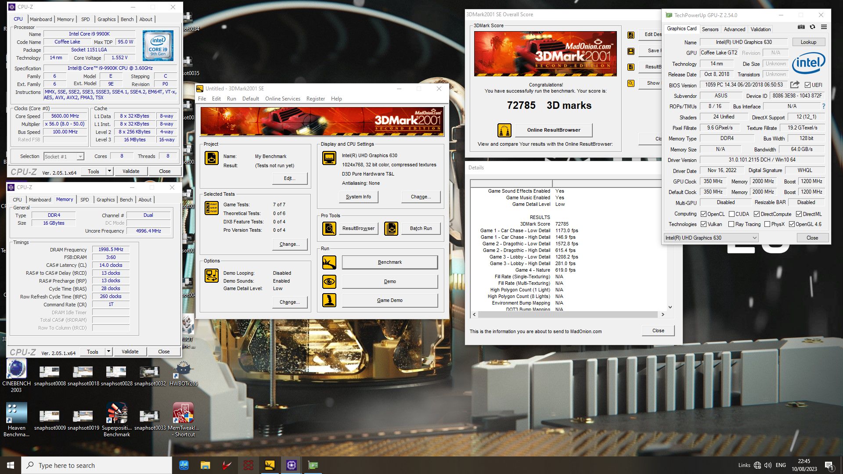This screenshot has width=843, height=474.
Task: Click the GPU-Z BIOS share export icon
Action: [795, 85]
